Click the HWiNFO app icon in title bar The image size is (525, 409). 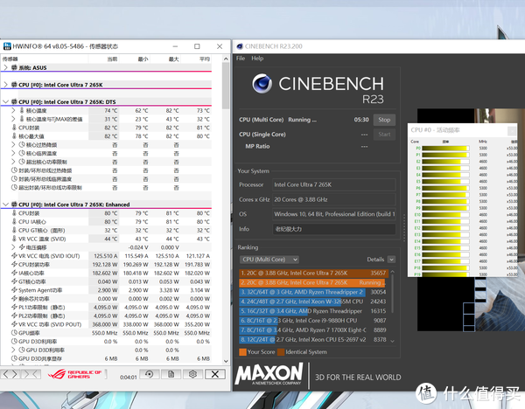(x=7, y=46)
